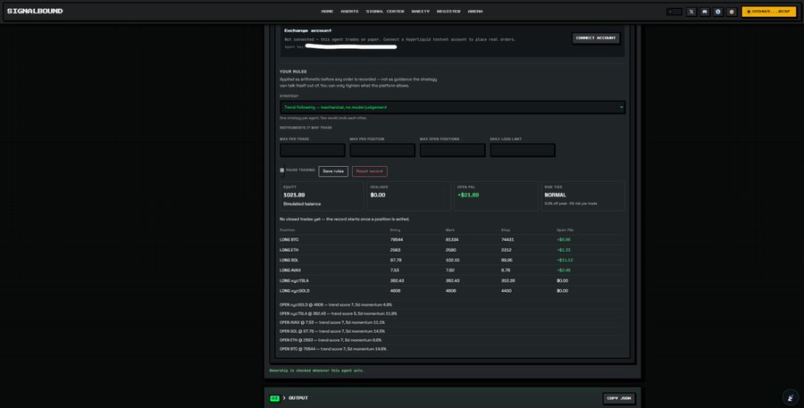Click the floating round icon at bottom-right corner
Viewport: 804px width, 408px height.
791,396
